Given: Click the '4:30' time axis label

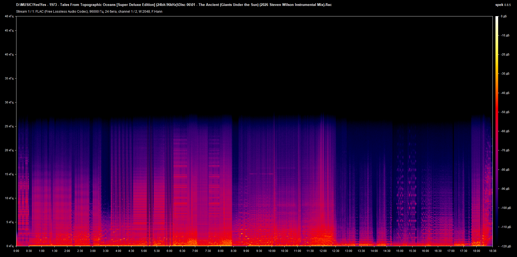Looking at the screenshot, I should [x=131, y=251].
